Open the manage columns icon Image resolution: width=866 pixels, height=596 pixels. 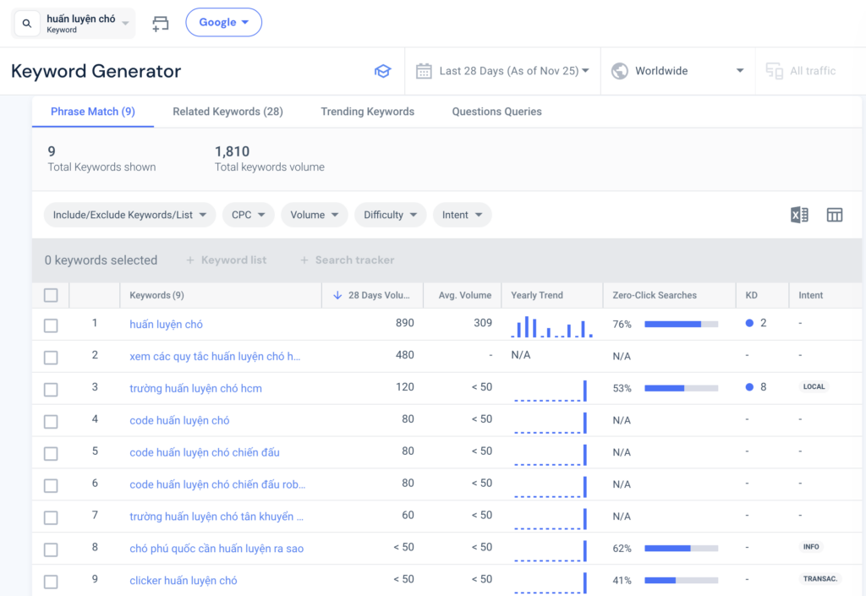(835, 215)
